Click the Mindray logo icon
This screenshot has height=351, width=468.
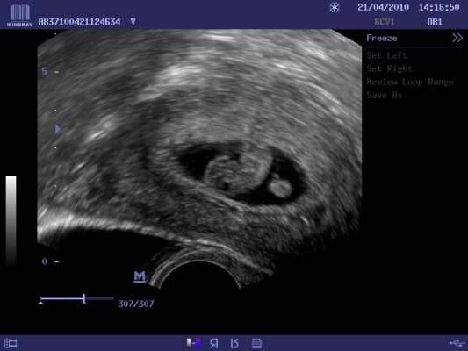click(19, 15)
